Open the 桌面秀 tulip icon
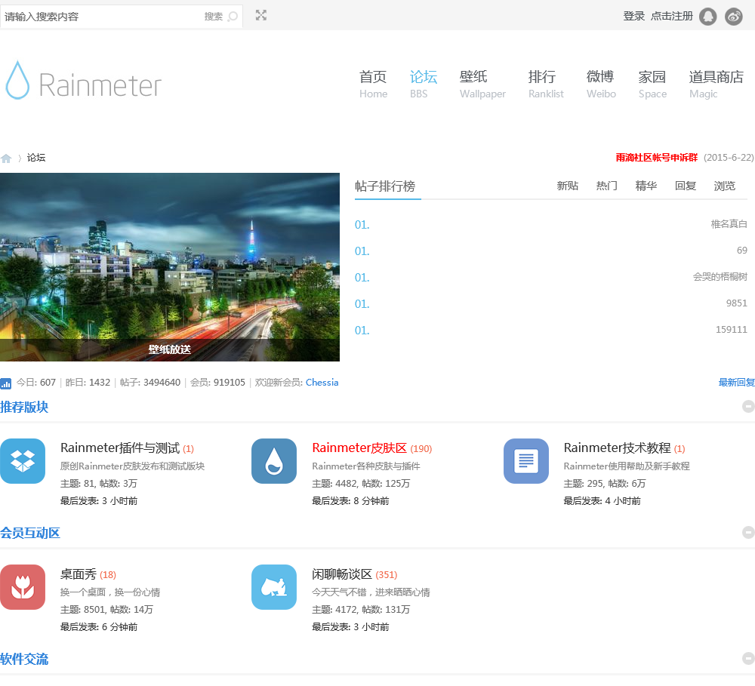The image size is (755, 686). click(23, 587)
